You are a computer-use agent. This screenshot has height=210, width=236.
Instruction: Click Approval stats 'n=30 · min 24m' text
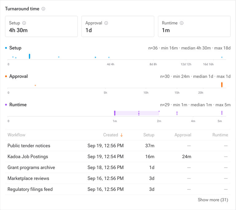pos(175,76)
